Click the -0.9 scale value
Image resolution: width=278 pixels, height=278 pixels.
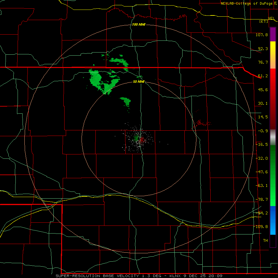(x=263, y=131)
